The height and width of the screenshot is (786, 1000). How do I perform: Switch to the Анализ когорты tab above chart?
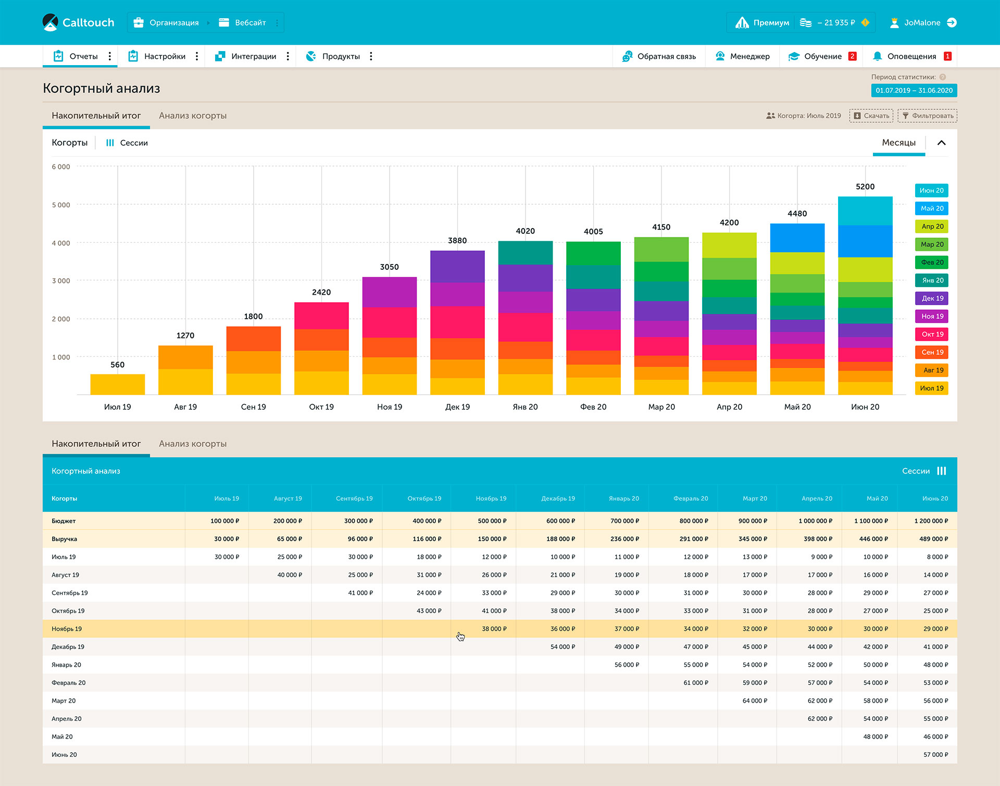pos(193,116)
